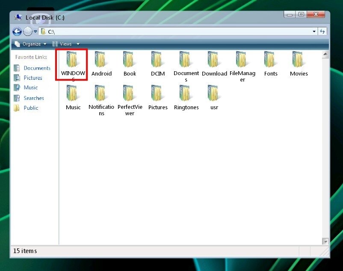Open Documents in Favorite Links
Viewport: 343px width, 271px height.
(32, 68)
